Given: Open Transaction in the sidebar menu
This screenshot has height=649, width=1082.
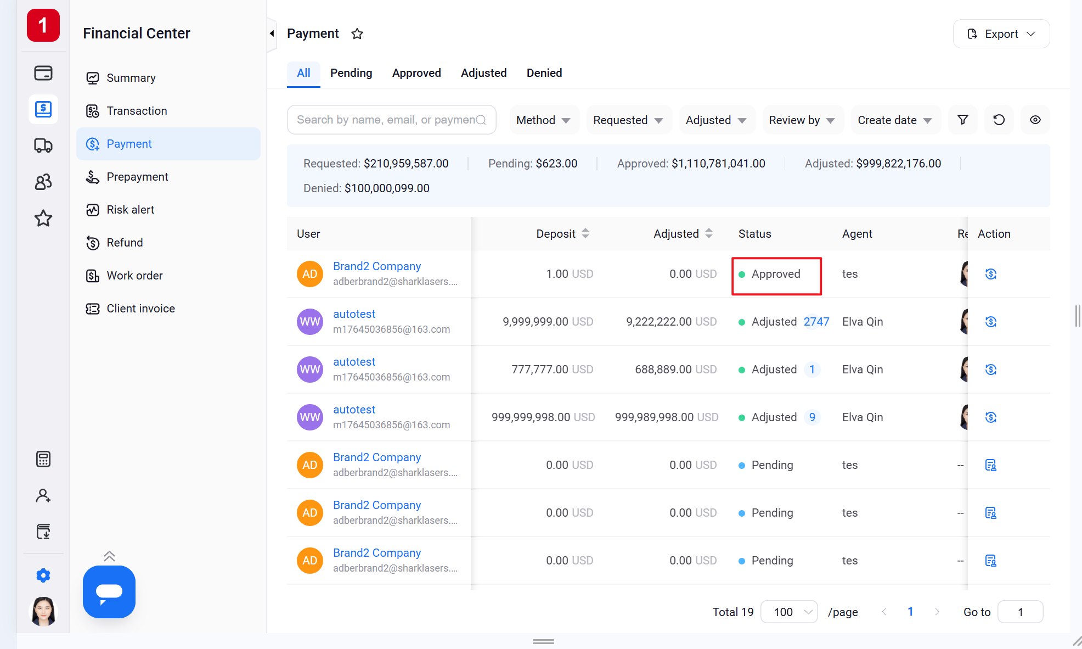Looking at the screenshot, I should (x=168, y=111).
